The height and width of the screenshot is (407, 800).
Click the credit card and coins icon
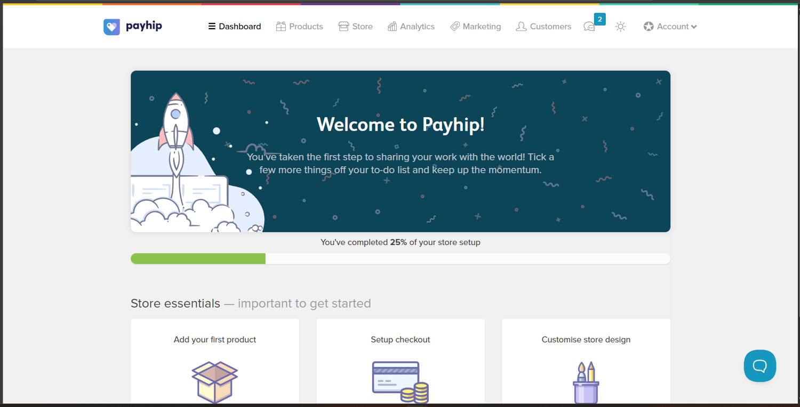click(x=401, y=382)
